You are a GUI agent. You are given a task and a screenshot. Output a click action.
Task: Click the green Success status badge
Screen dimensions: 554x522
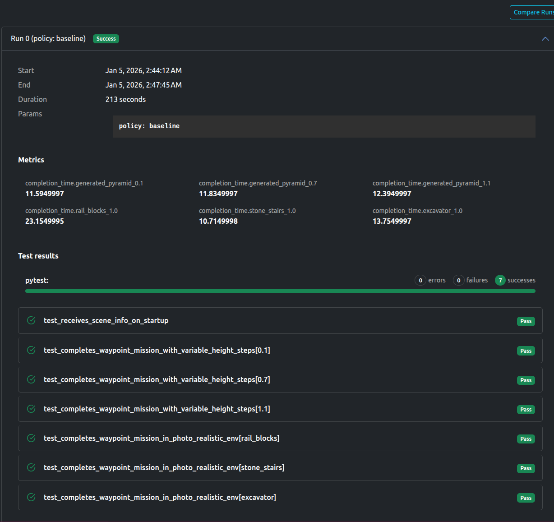pos(106,39)
